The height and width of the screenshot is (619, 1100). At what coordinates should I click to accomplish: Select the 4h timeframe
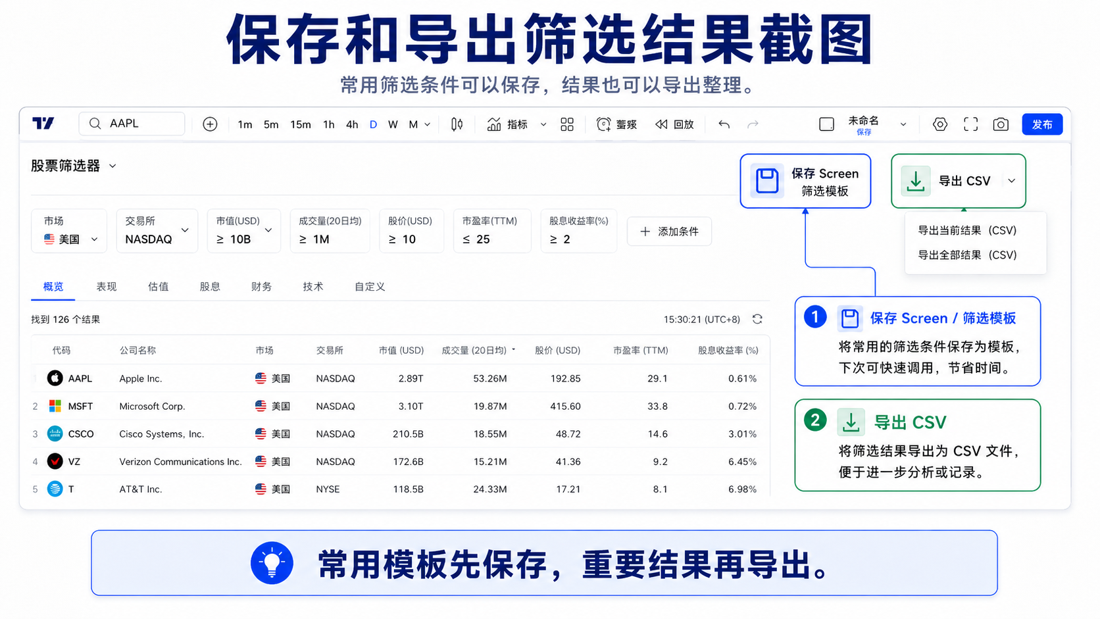[352, 124]
